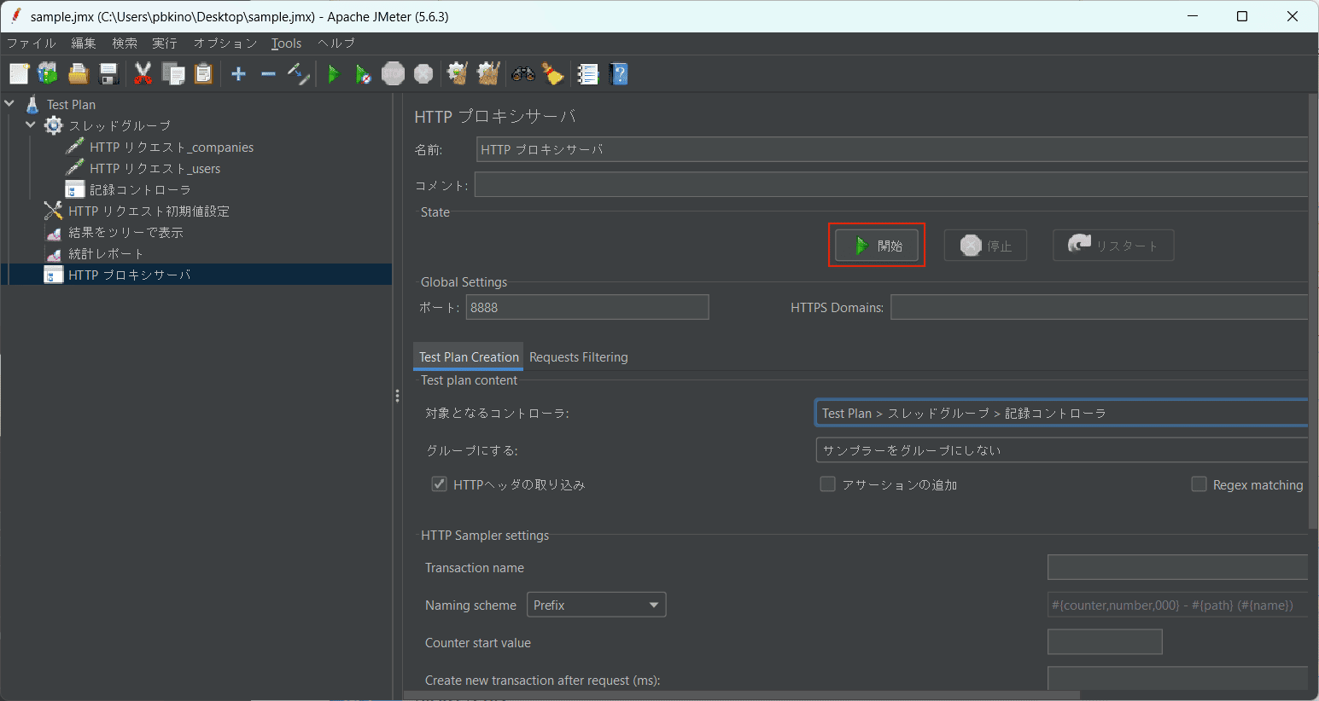This screenshot has width=1319, height=701.
Task: Click the Stop sign toolbar icon
Action: coord(393,74)
